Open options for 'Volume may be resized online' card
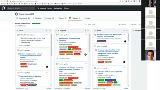Viewport: 160px width, 90px height. pyautogui.click(x=47, y=50)
